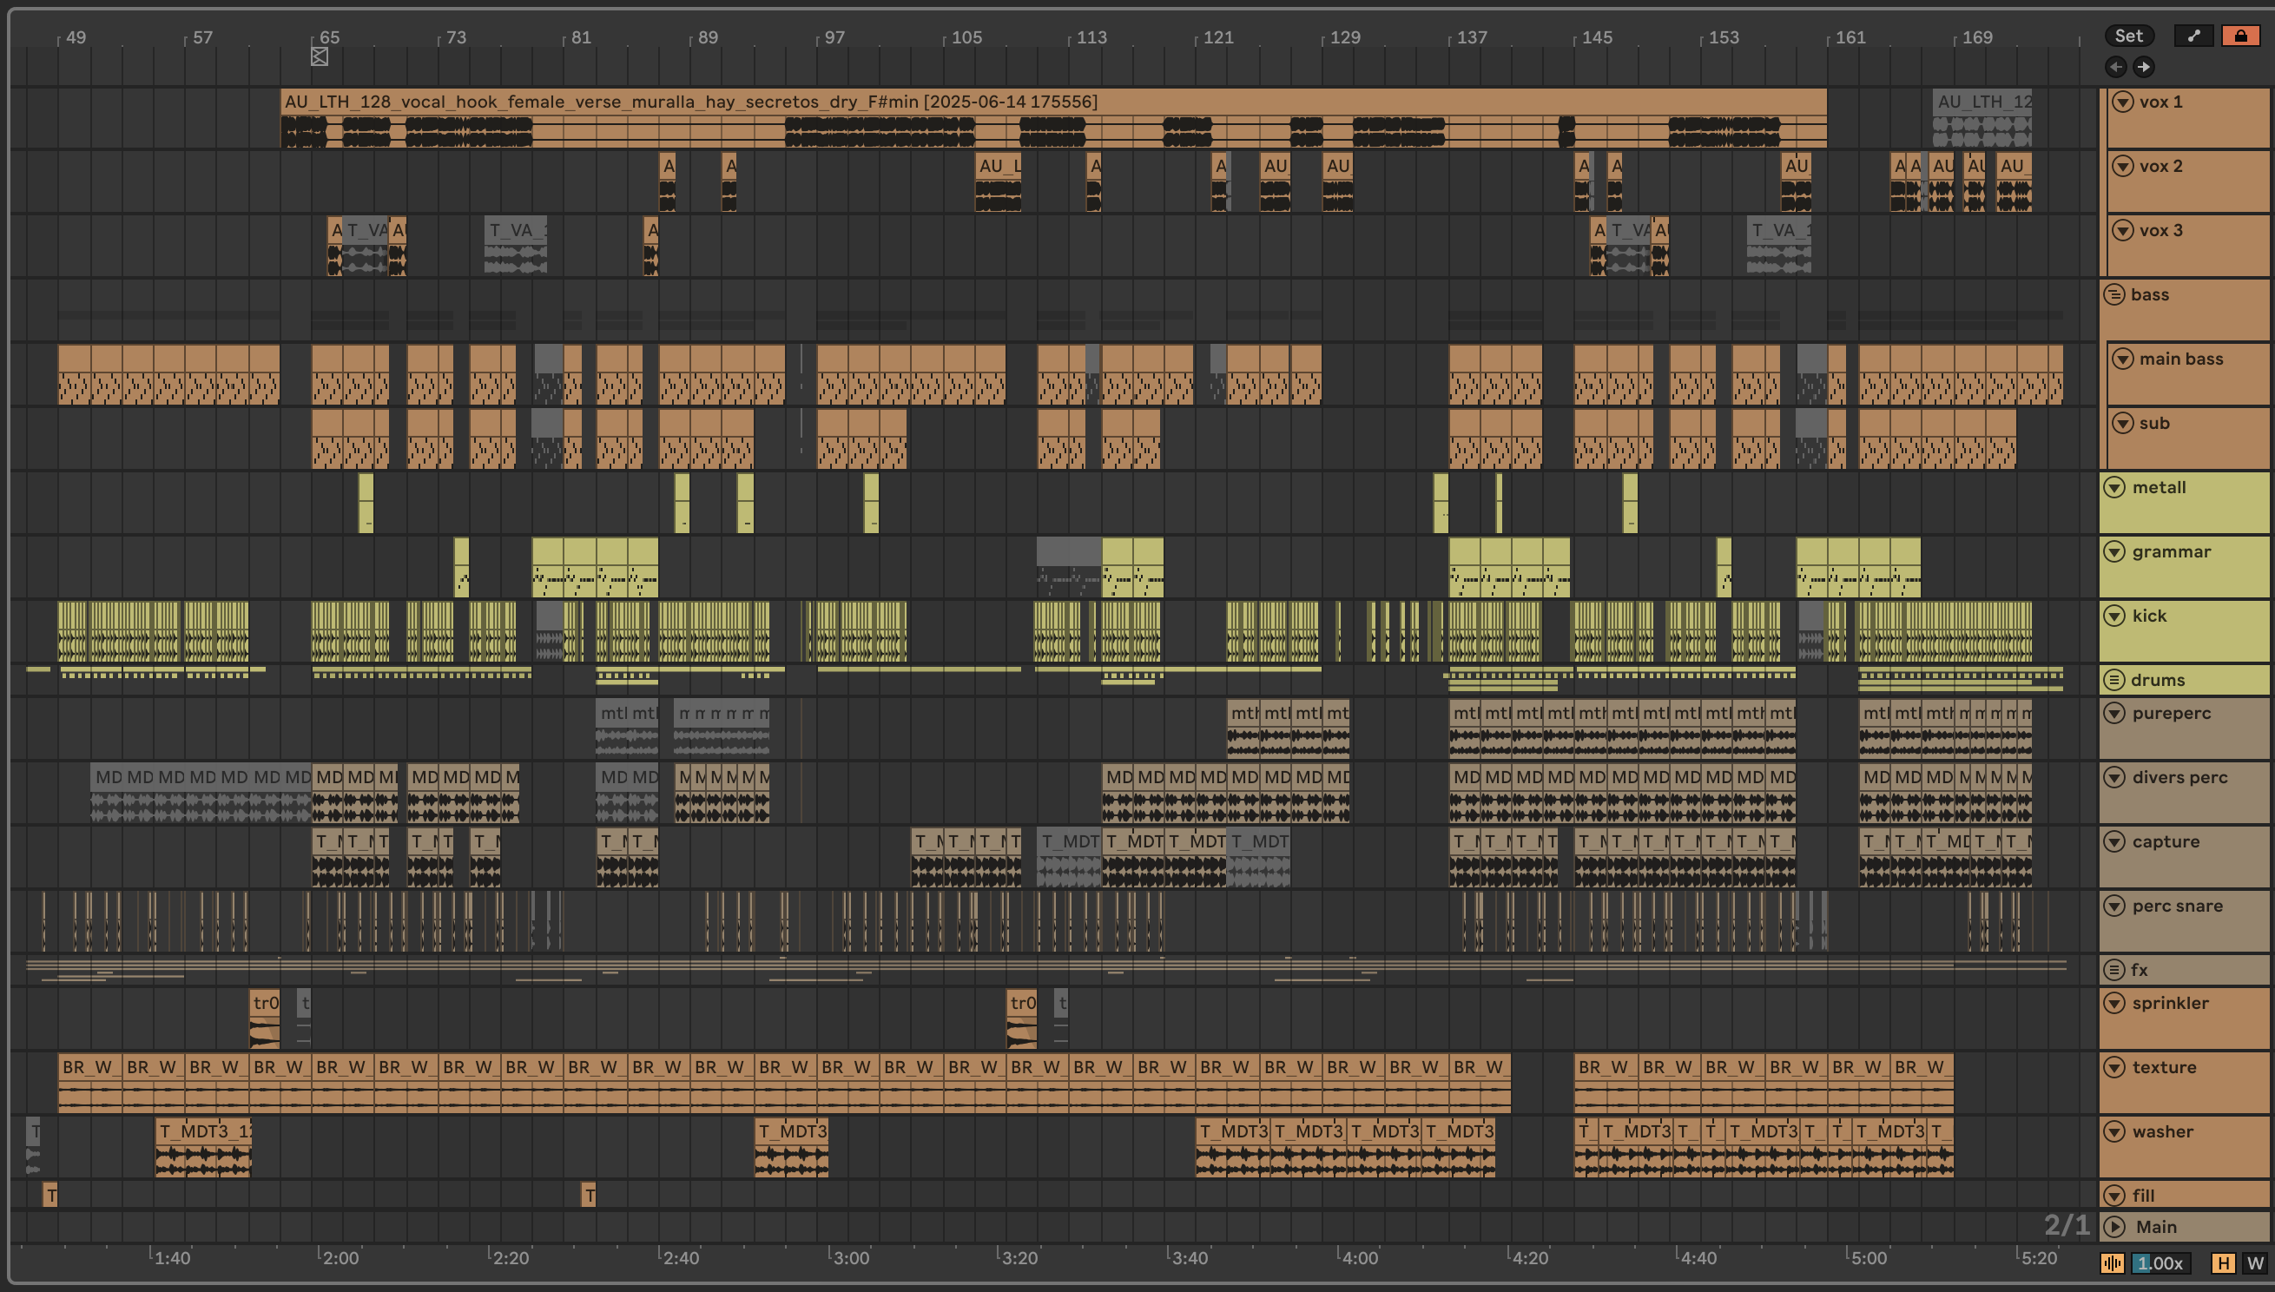Image resolution: width=2275 pixels, height=1292 pixels.
Task: Select the locator marker at bar 65
Action: click(x=320, y=56)
